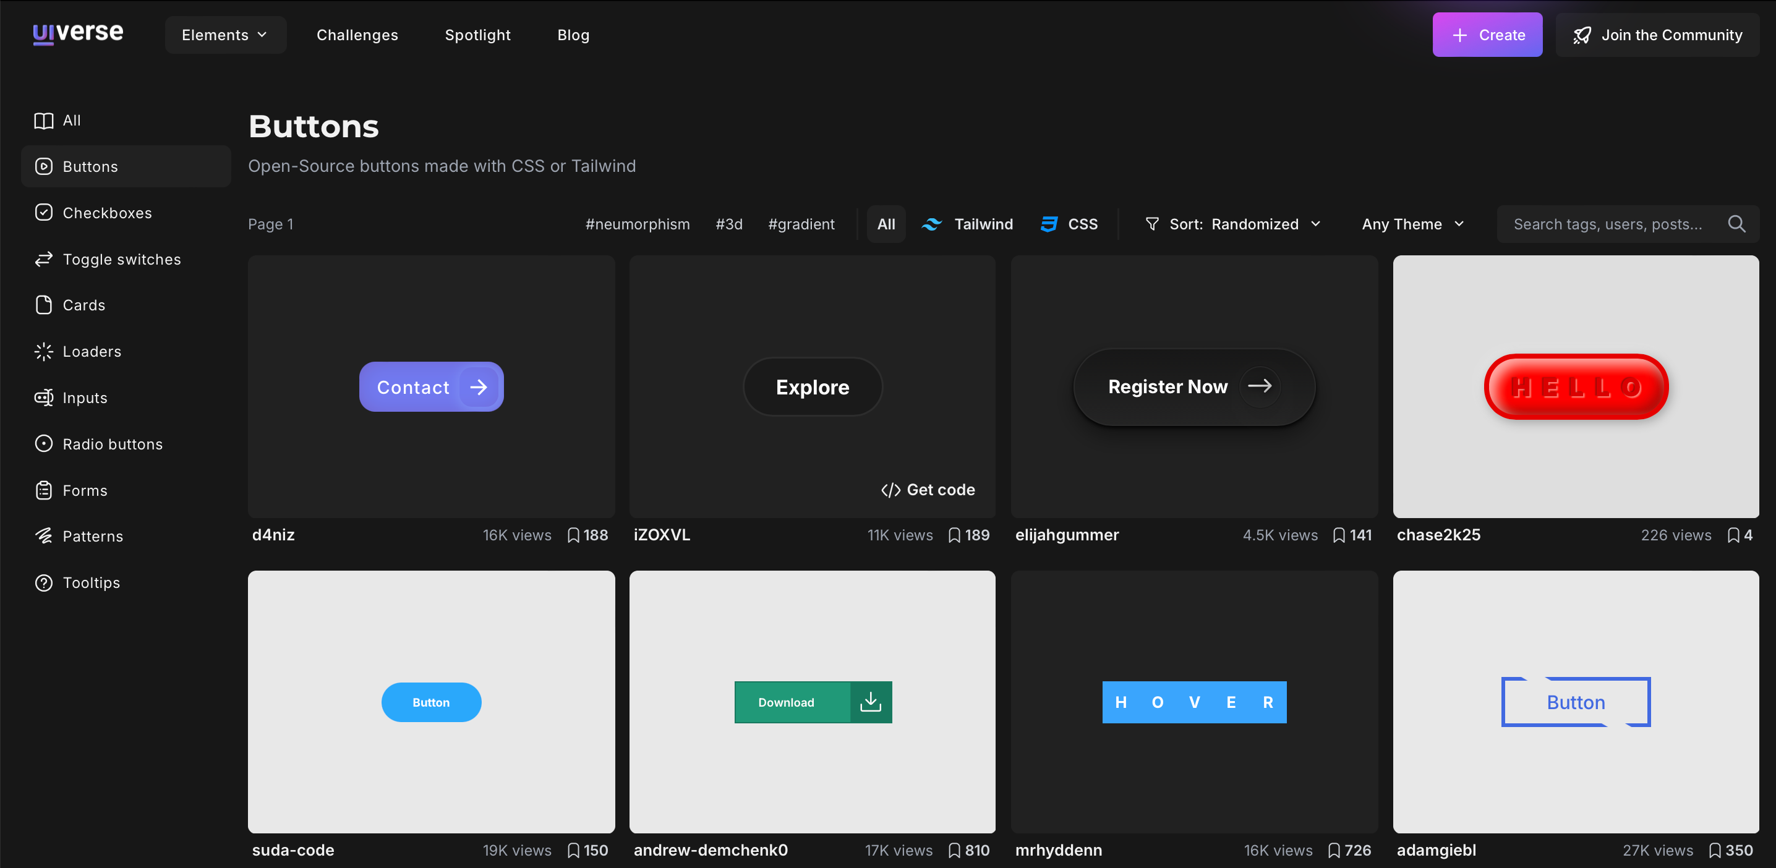This screenshot has height=868, width=1776.
Task: Click the Tailwind logo icon
Action: point(931,224)
